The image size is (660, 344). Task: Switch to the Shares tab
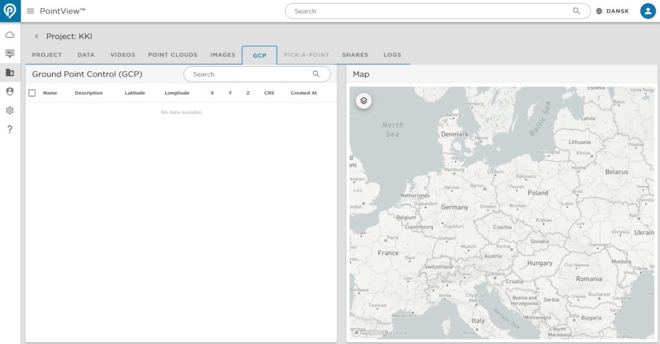[355, 55]
